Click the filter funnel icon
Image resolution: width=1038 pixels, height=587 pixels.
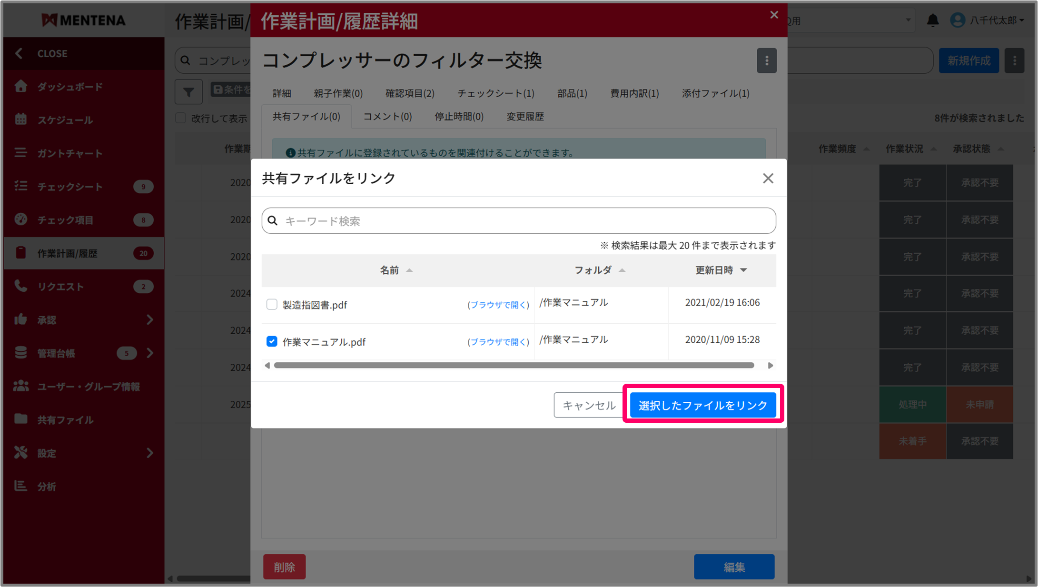pyautogui.click(x=188, y=91)
